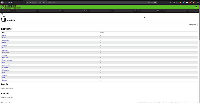
Task: Open the user account menu icon
Action: [x=196, y=7]
